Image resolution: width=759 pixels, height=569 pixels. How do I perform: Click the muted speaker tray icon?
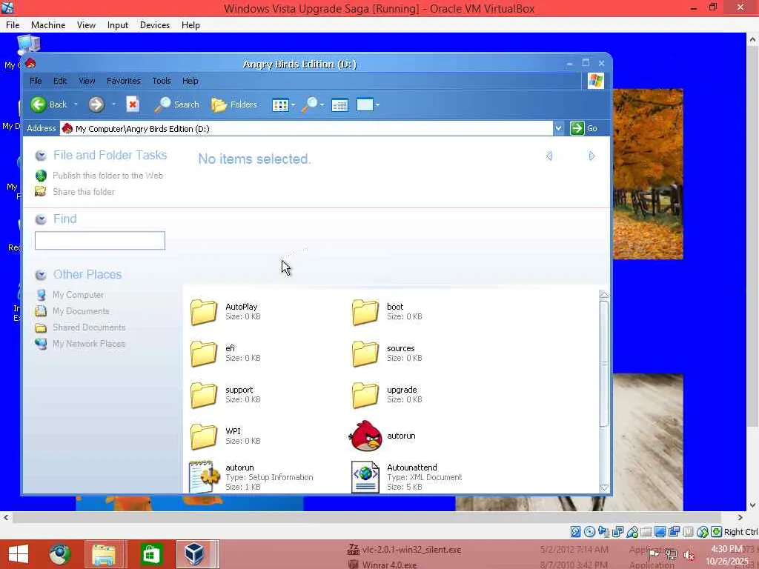click(x=688, y=556)
